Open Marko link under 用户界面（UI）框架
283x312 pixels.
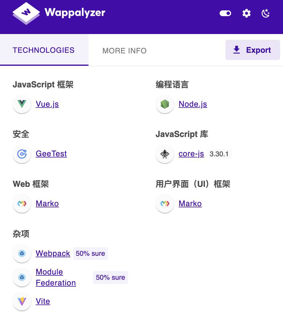click(x=190, y=204)
